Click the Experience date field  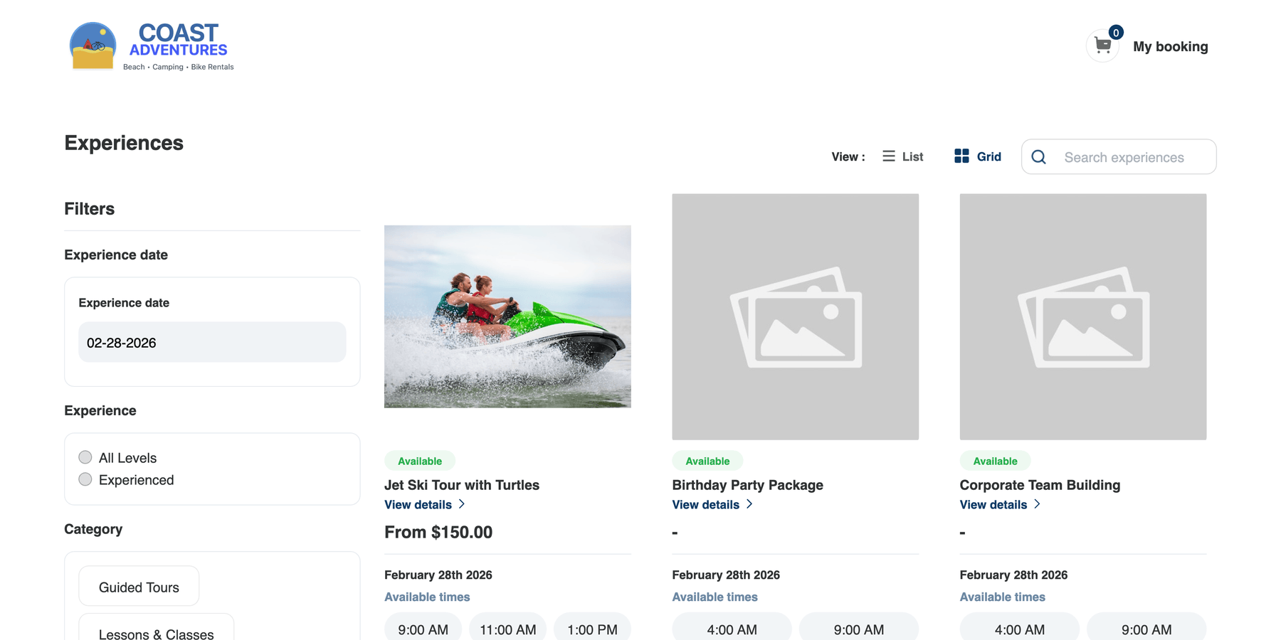(211, 342)
